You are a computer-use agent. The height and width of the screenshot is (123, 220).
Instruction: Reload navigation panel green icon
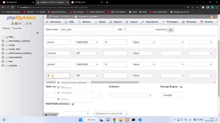click(x=30, y=24)
